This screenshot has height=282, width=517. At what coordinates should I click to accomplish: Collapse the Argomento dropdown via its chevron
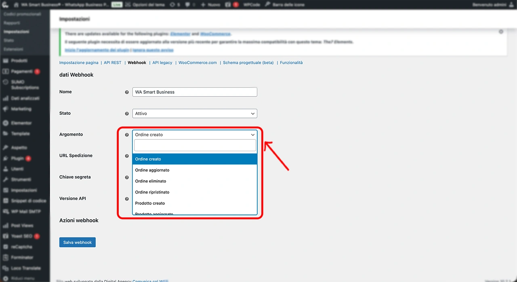click(253, 135)
